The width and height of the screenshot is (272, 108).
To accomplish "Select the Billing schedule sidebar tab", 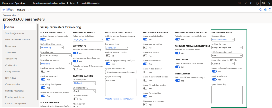I will tap(12, 72).
